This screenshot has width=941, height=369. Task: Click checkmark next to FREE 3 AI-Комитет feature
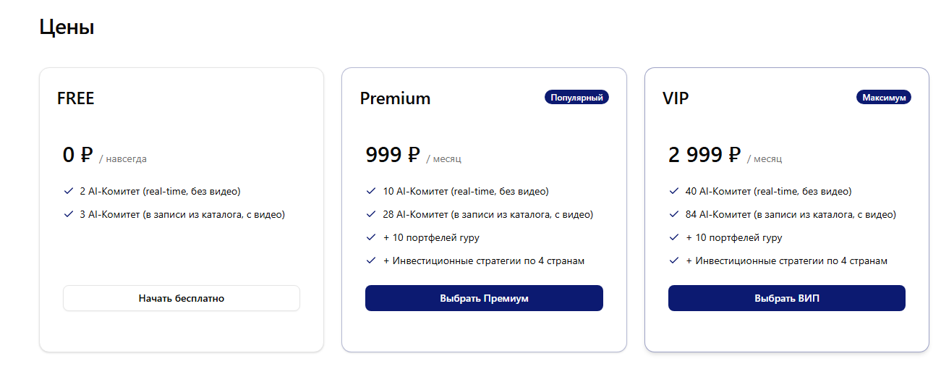(x=69, y=214)
